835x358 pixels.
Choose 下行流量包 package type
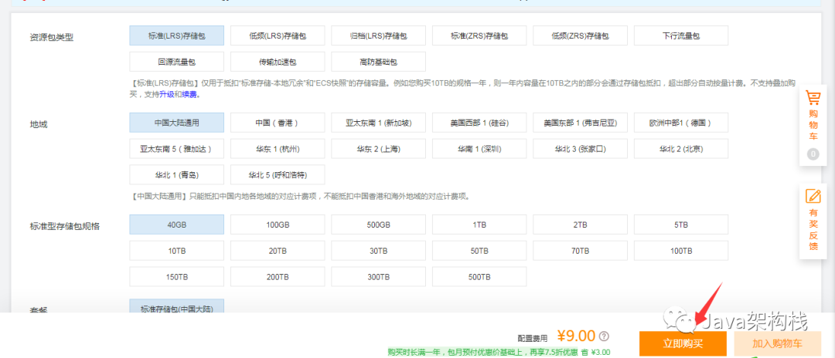click(x=680, y=35)
